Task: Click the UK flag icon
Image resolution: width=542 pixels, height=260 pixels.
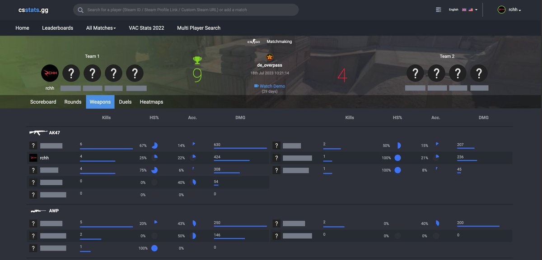Action: 464,9
